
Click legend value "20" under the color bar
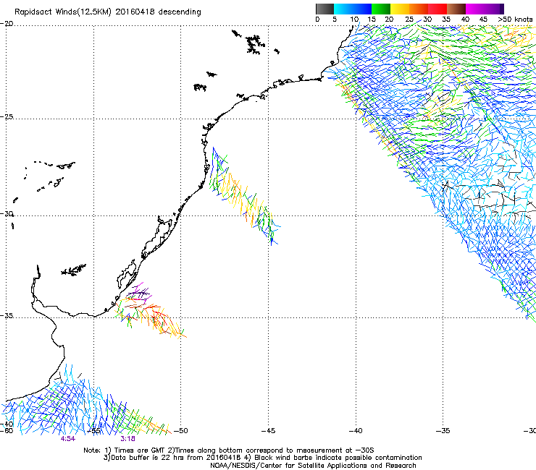(389, 20)
